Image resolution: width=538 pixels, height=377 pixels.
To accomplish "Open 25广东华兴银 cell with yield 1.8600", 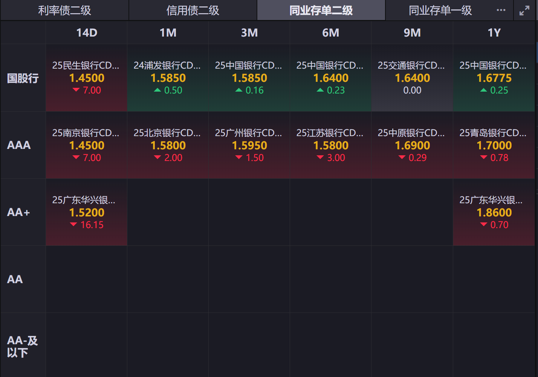I will [x=494, y=212].
